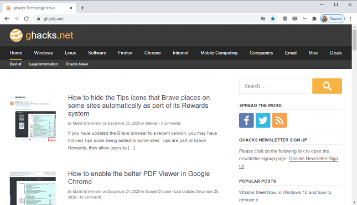
Task: Open the Companies category
Action: [261, 52]
